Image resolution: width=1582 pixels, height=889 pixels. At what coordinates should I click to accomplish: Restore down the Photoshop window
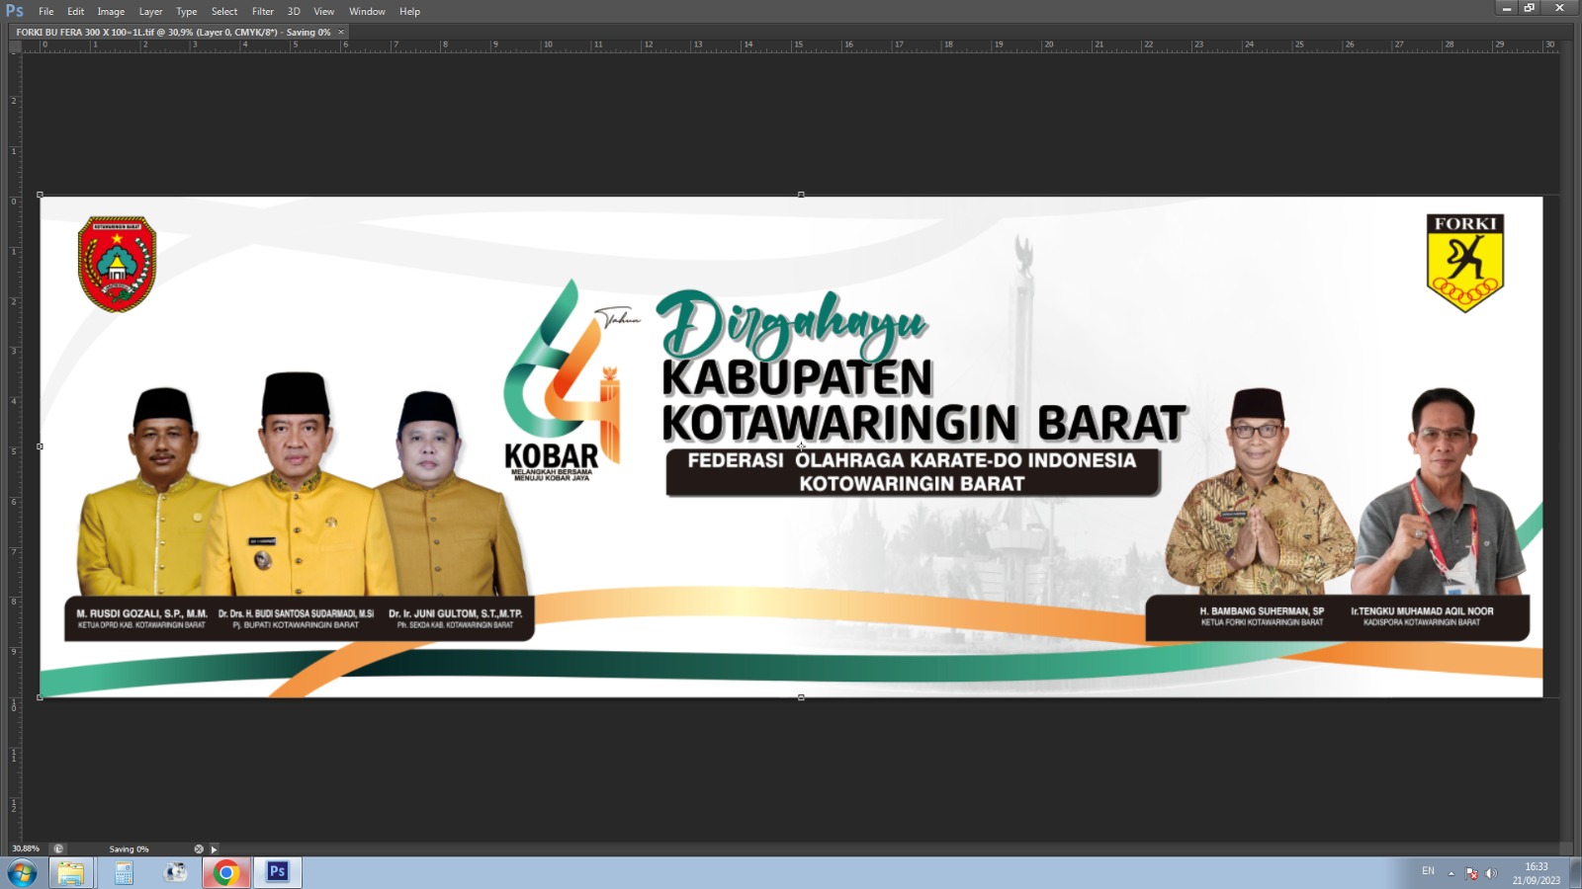(1530, 8)
